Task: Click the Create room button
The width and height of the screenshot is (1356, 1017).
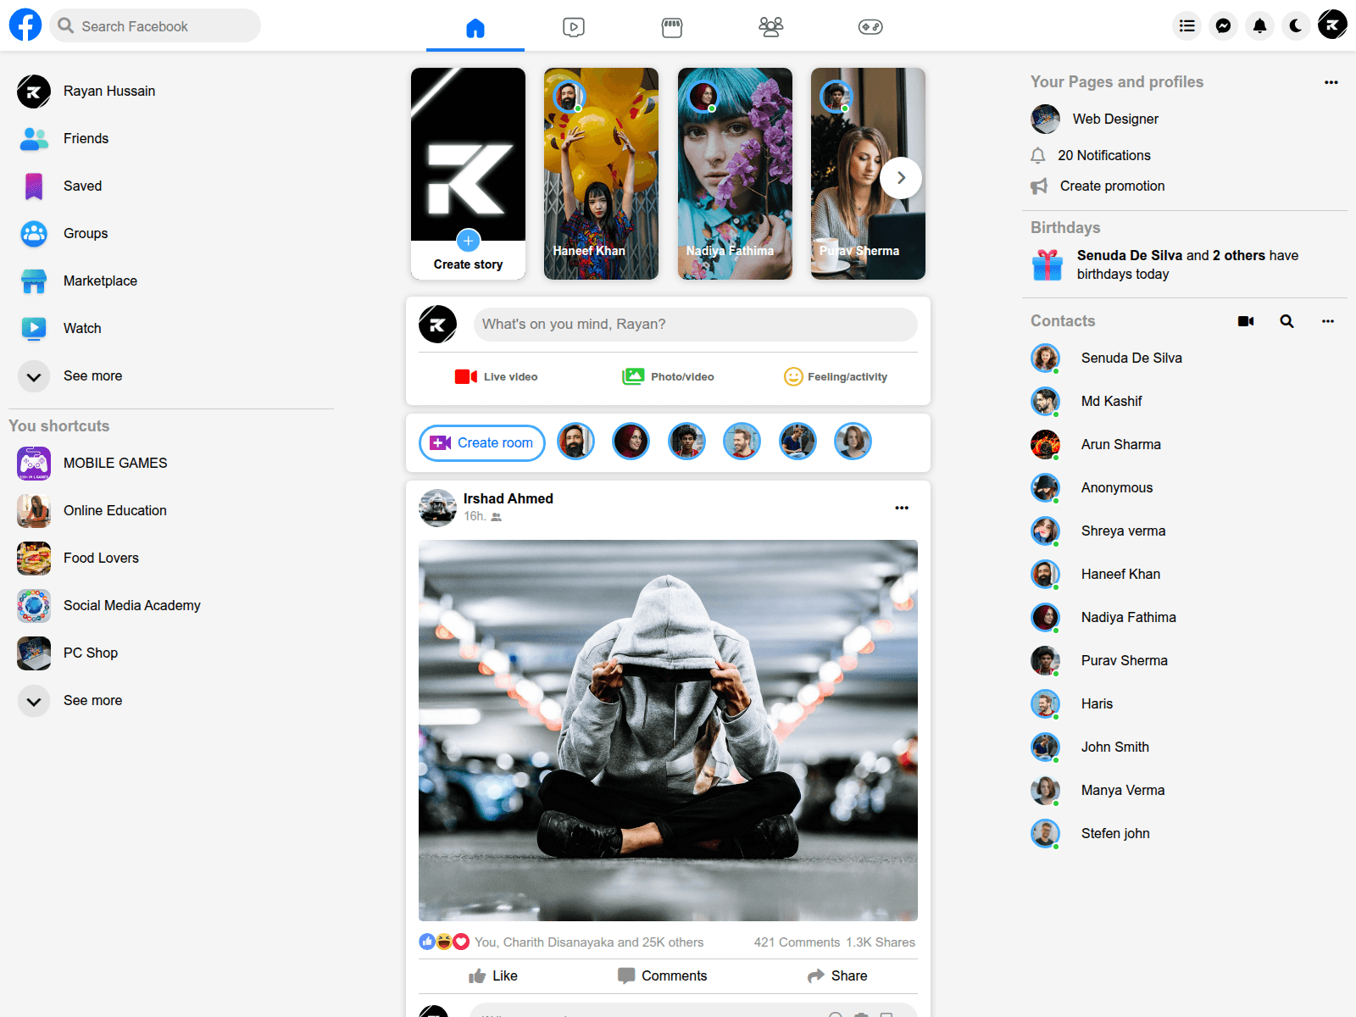Action: (482, 442)
